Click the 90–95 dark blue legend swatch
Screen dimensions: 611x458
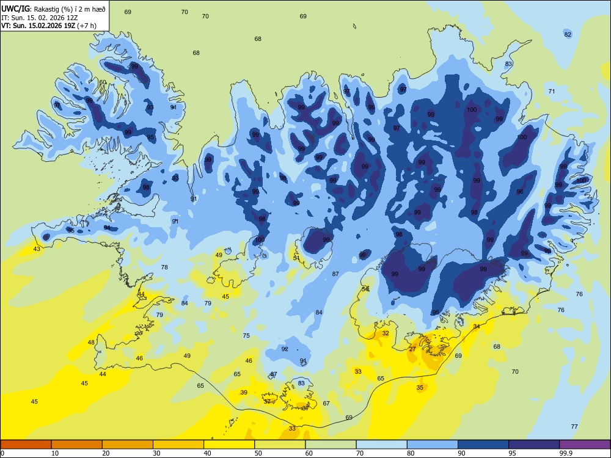[483, 445]
